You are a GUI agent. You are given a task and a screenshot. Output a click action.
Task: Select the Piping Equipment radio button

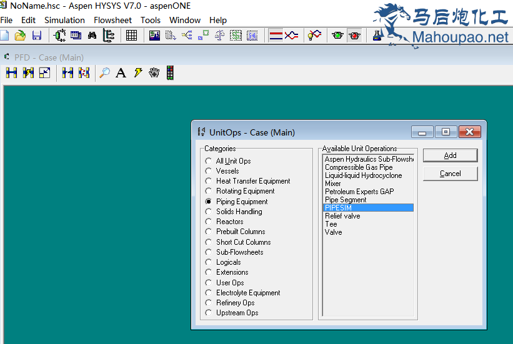pyautogui.click(x=209, y=202)
